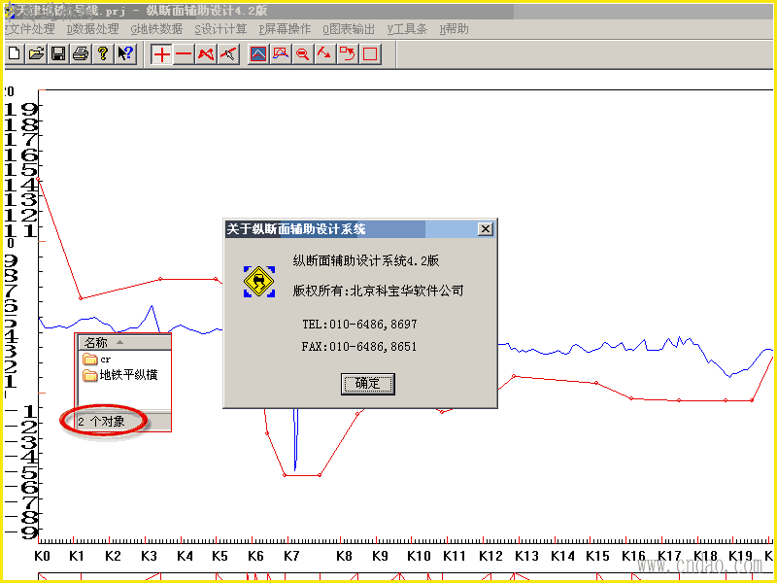Select the red minus remove-point tool
The width and height of the screenshot is (777, 583).
[184, 54]
